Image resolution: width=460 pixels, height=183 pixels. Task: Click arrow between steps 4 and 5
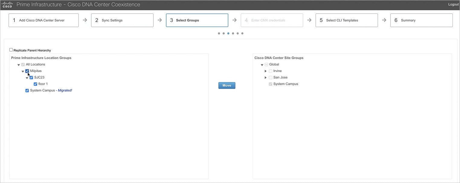tap(309, 20)
